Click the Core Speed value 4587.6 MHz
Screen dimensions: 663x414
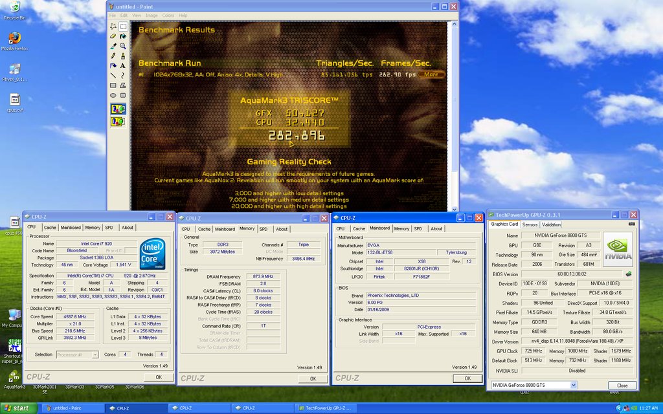click(x=76, y=317)
